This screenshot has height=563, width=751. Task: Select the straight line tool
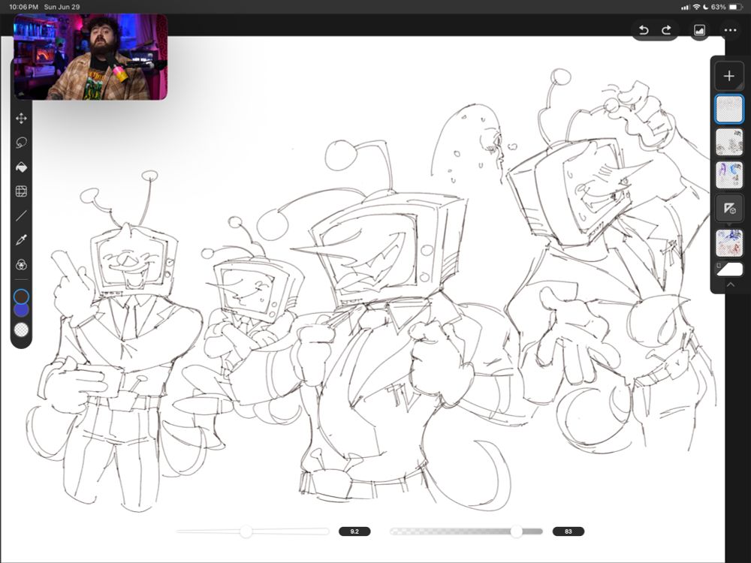(21, 216)
